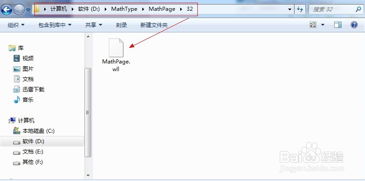Click the 迅雷下载 folder icon
The image size is (365, 181).
pos(17,89)
